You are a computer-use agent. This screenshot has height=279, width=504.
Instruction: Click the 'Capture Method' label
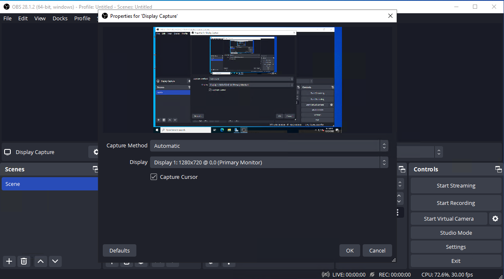point(127,145)
